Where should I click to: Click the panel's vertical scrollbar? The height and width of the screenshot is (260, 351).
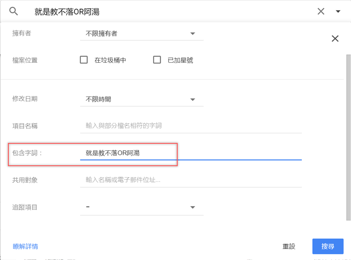(349, 132)
